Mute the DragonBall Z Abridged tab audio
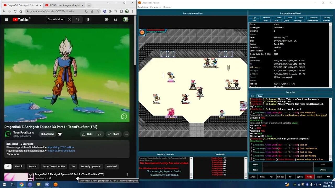Image resolution: width=335 pixels, height=188 pixels. coord(37,5)
